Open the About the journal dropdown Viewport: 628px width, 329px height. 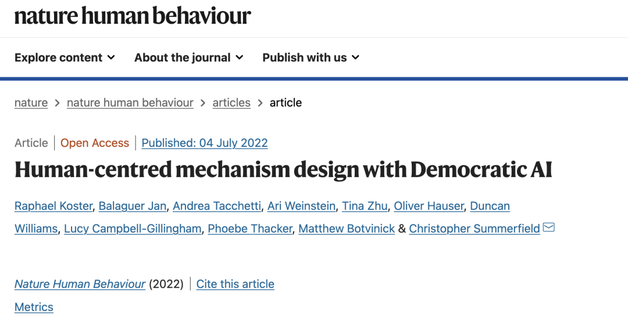coord(188,57)
